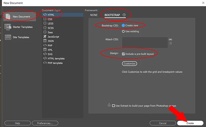Select the New Document category

click(19, 16)
